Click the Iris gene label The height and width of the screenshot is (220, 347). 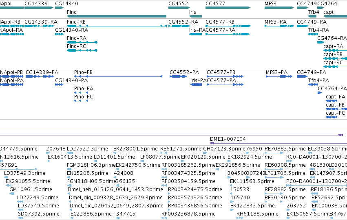192,12
